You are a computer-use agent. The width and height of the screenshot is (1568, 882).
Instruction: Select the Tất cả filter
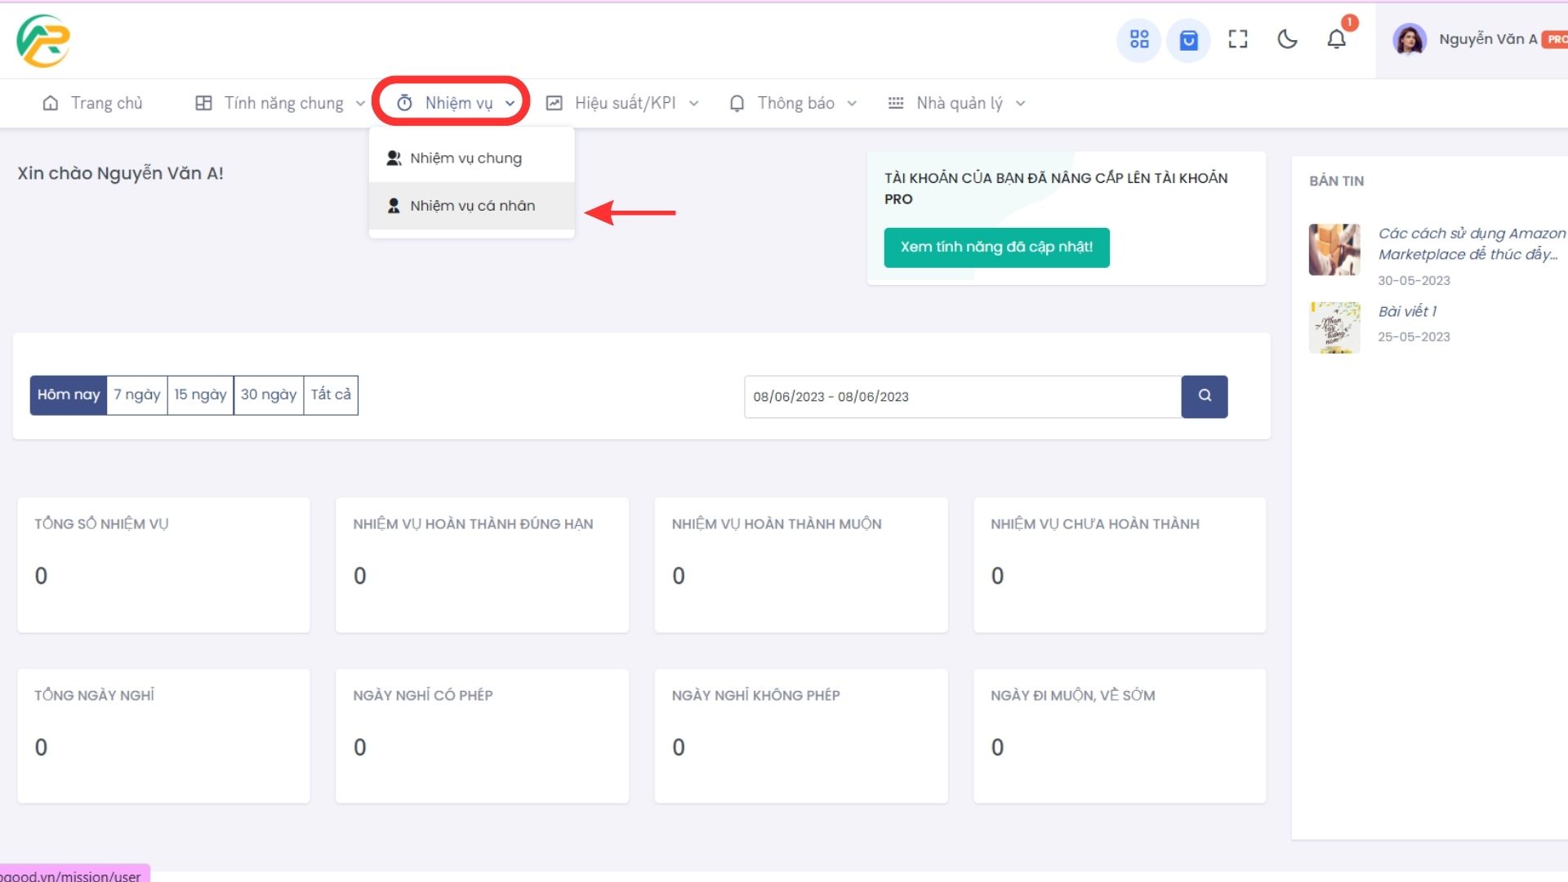(331, 395)
